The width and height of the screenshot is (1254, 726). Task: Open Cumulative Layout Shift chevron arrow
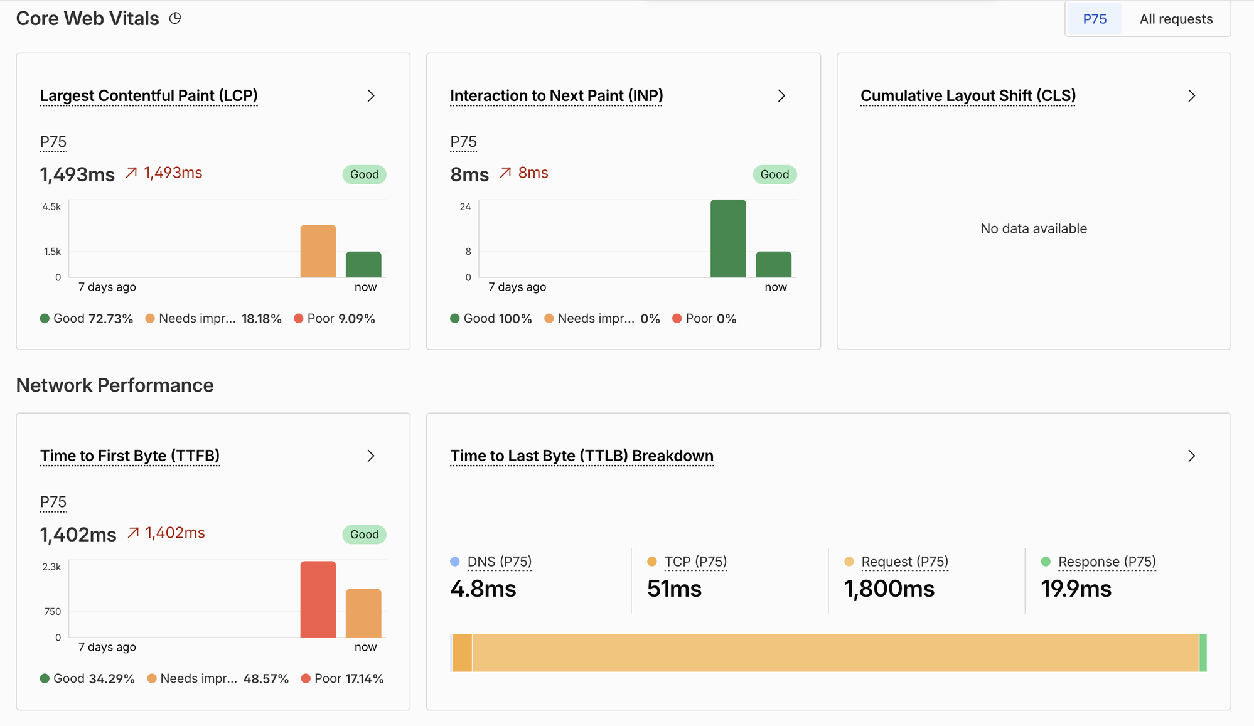(x=1191, y=95)
